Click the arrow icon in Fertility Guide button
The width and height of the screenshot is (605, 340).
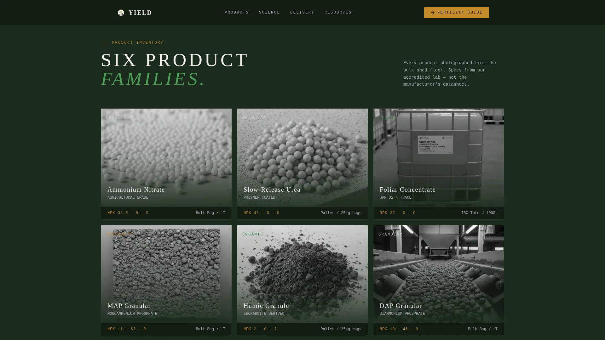click(433, 13)
